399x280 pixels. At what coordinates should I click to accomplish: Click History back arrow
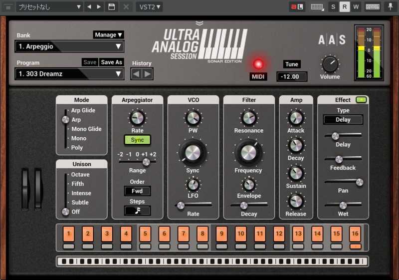pyautogui.click(x=136, y=74)
